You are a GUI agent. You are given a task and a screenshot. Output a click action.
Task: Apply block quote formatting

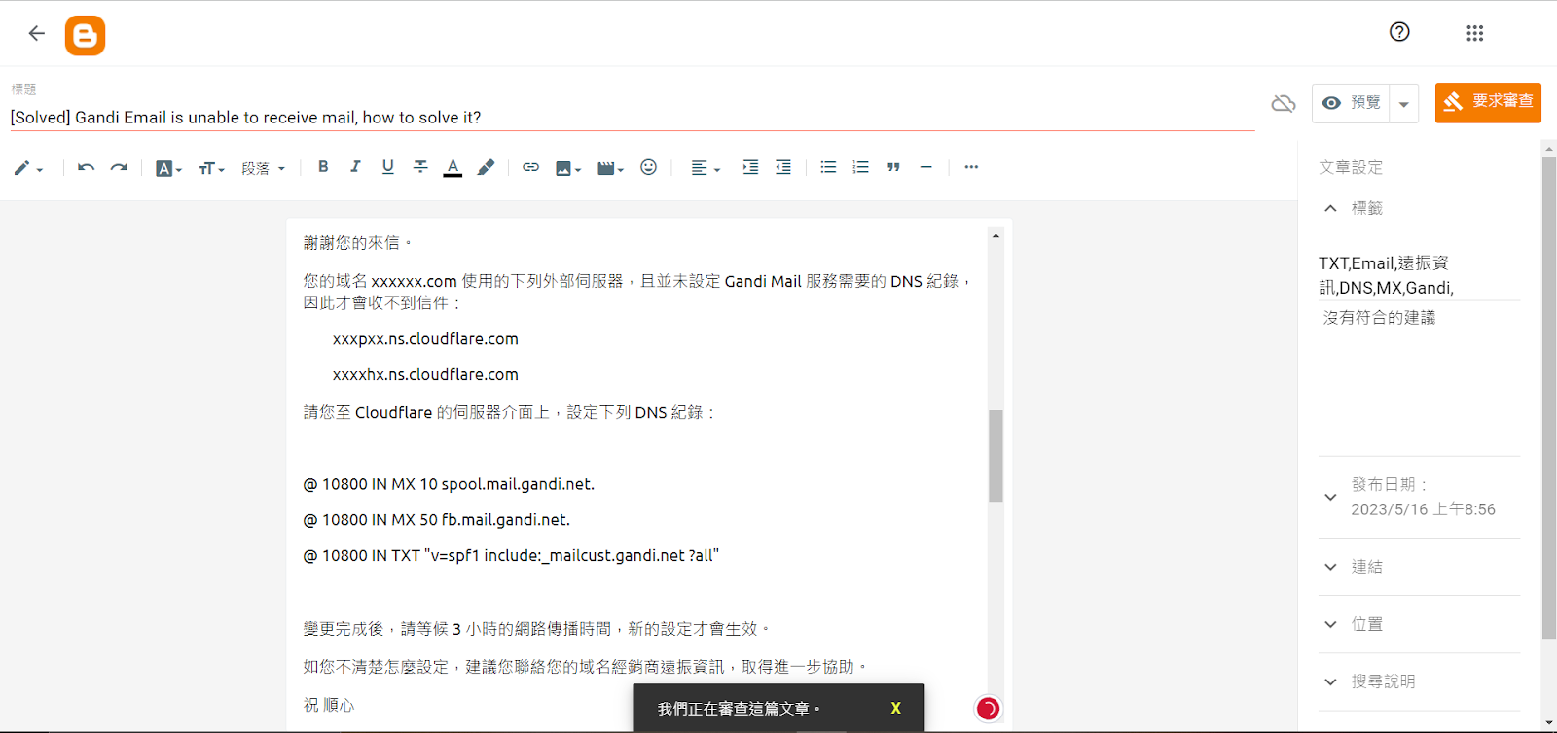[x=893, y=167]
